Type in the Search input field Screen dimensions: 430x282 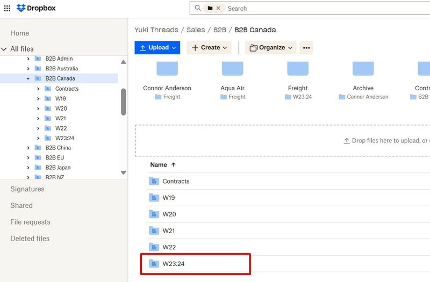322,9
